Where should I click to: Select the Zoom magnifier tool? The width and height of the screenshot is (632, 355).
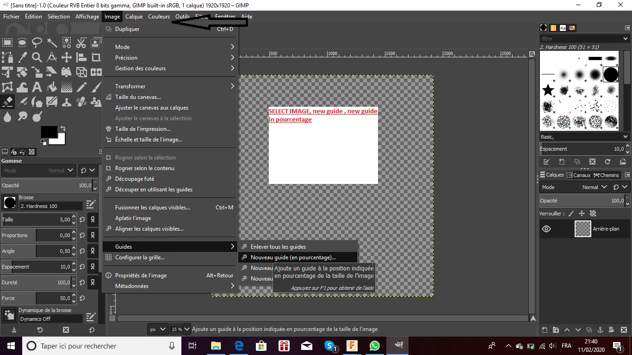[x=37, y=58]
